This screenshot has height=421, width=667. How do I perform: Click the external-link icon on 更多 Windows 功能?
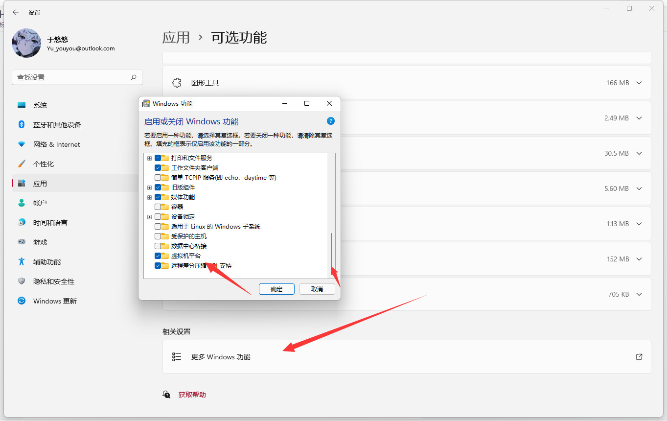[x=639, y=357]
